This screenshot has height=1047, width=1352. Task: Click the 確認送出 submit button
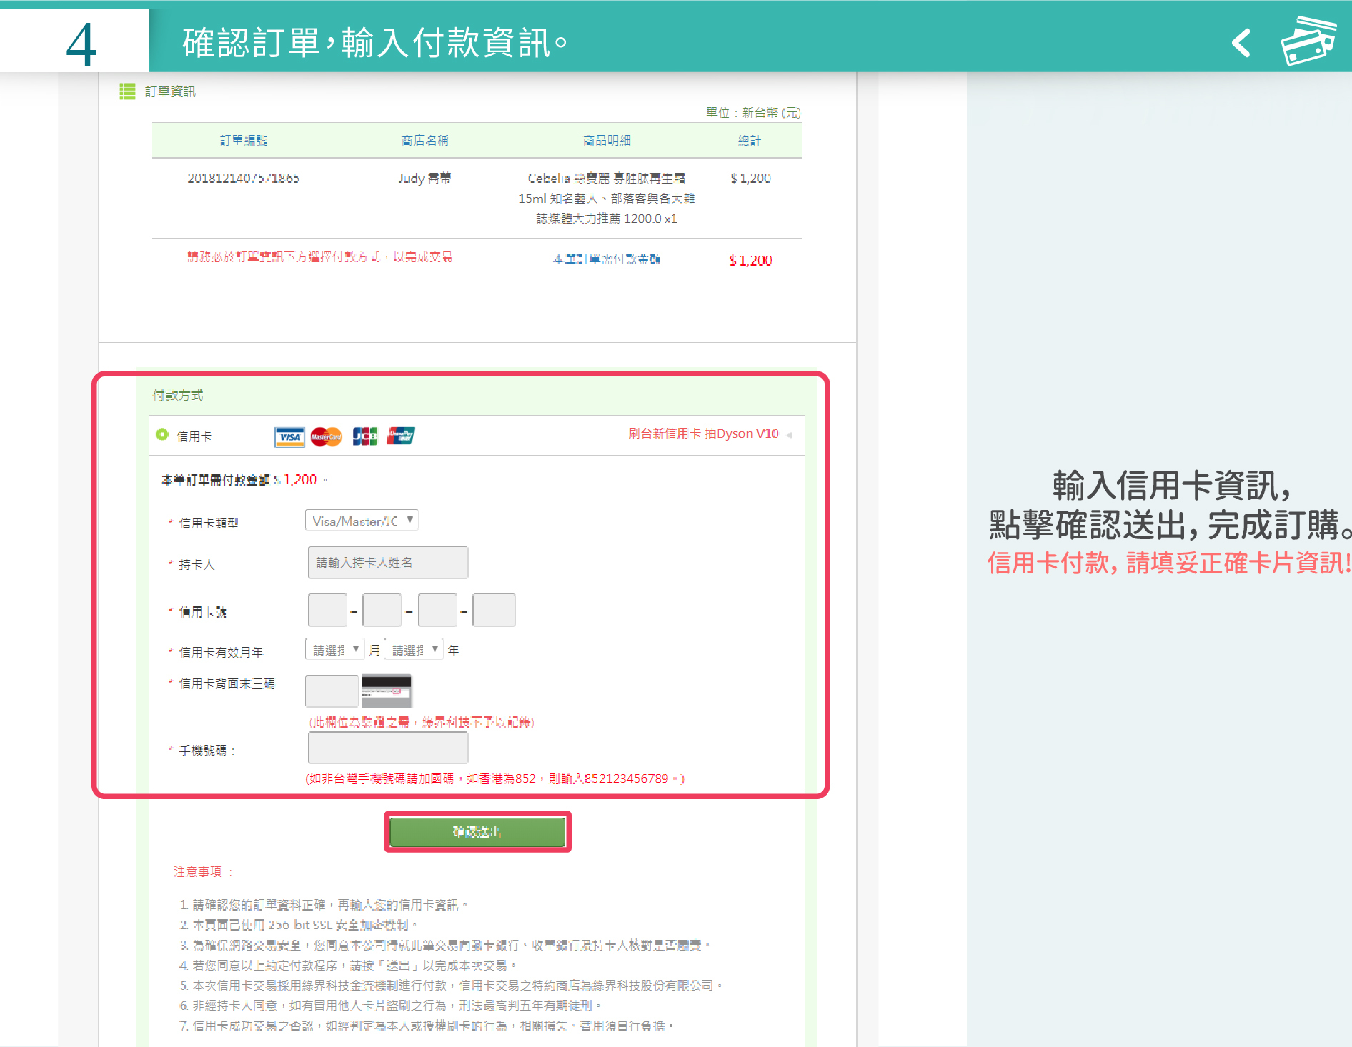477,832
